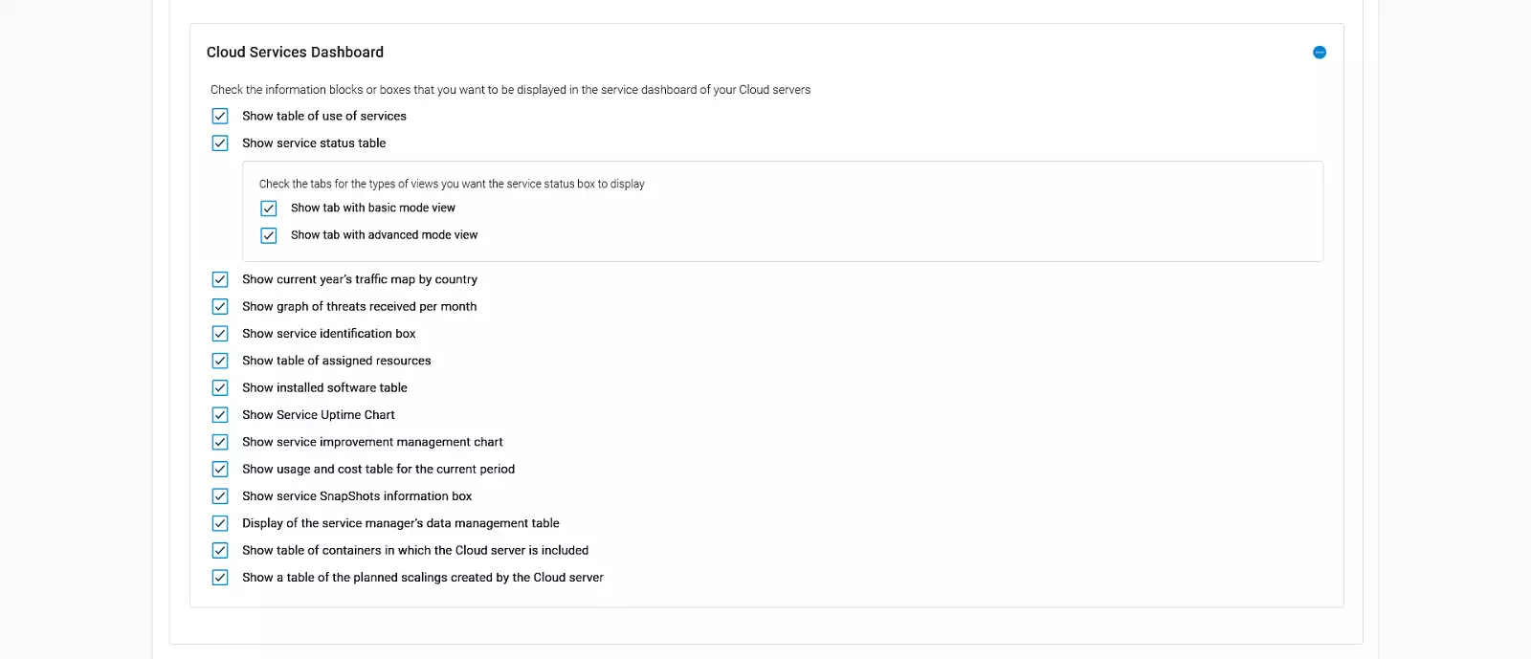Click the Show Service Uptime Chart label

(318, 415)
